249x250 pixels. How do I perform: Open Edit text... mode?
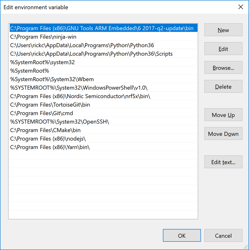(223, 162)
